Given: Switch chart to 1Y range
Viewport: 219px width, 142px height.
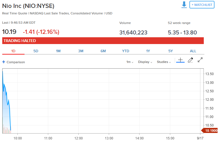Looking at the screenshot, I should [x=148, y=51].
